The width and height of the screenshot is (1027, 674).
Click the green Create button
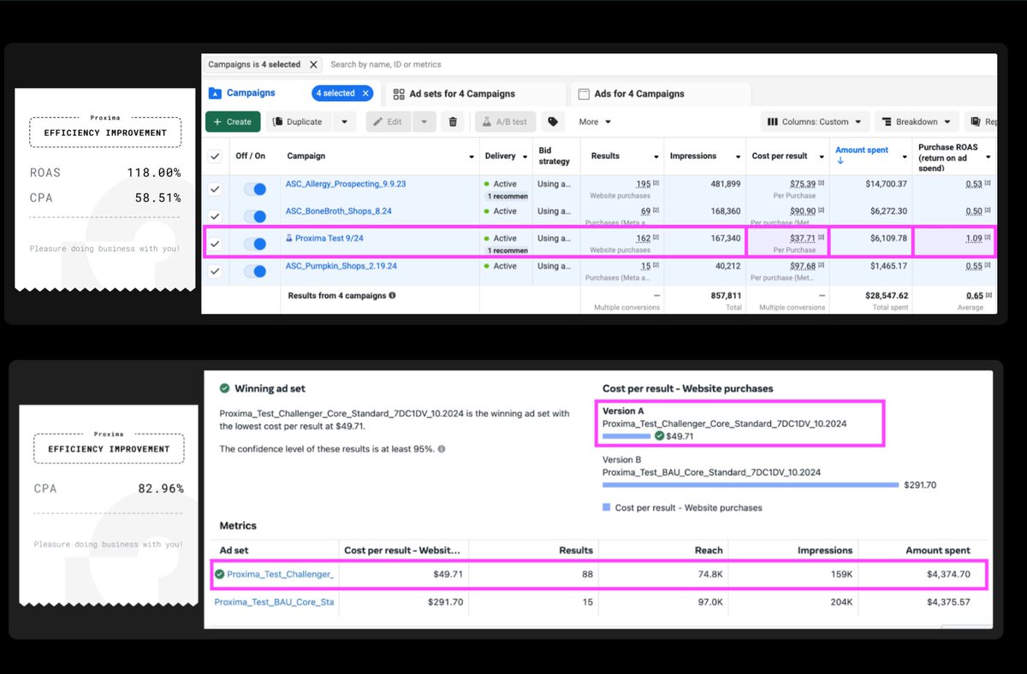coord(232,121)
